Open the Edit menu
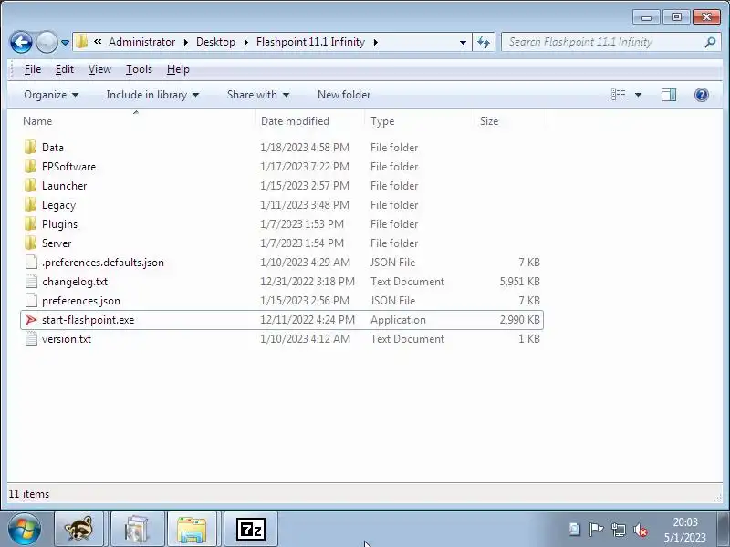Viewport: 730px width, 547px height. pos(64,69)
